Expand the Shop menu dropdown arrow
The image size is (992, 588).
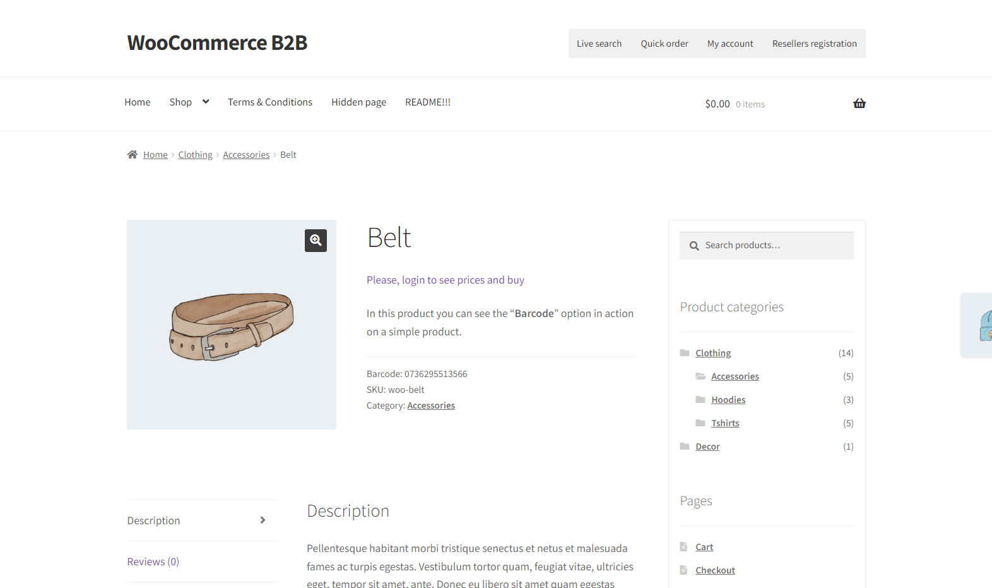[206, 102]
